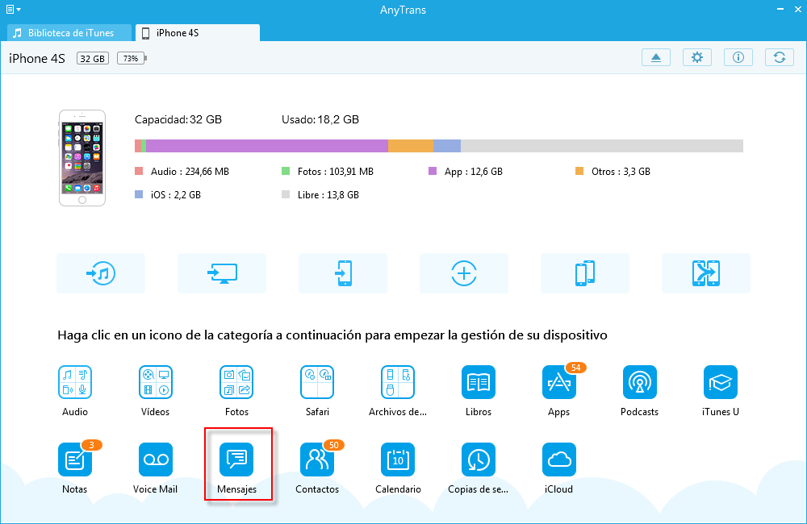Click the "Capacidad: 32 GB" text
The width and height of the screenshot is (807, 524).
click(178, 120)
